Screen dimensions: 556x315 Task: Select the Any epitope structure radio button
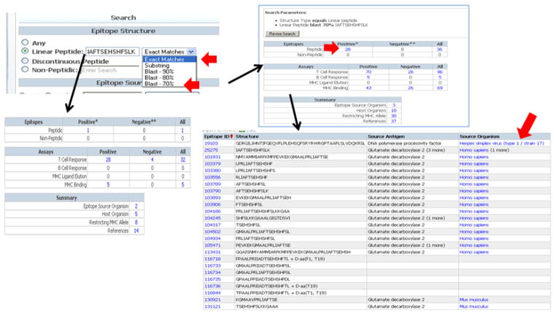click(26, 42)
